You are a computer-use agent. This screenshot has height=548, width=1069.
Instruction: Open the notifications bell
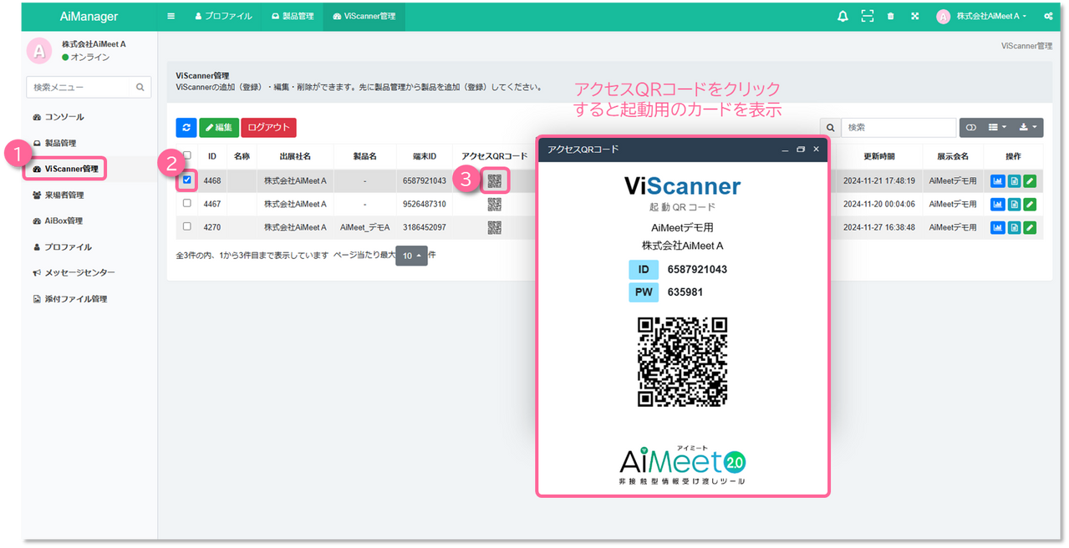(x=842, y=16)
